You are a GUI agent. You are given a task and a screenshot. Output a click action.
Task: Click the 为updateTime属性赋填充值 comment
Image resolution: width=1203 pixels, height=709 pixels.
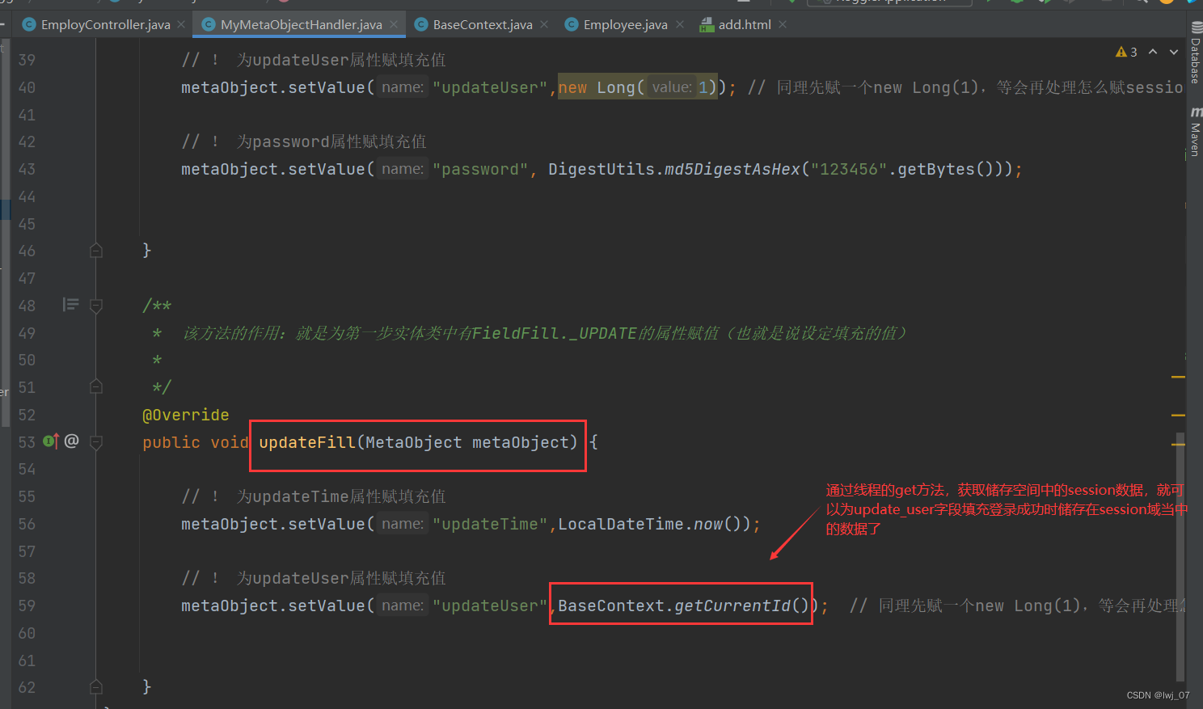coord(341,496)
